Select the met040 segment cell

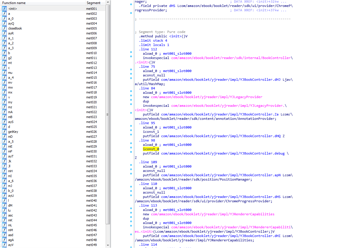pyautogui.click(x=91, y=201)
